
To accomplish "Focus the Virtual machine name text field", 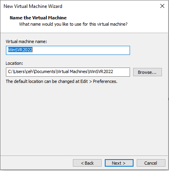I will point(68,50).
